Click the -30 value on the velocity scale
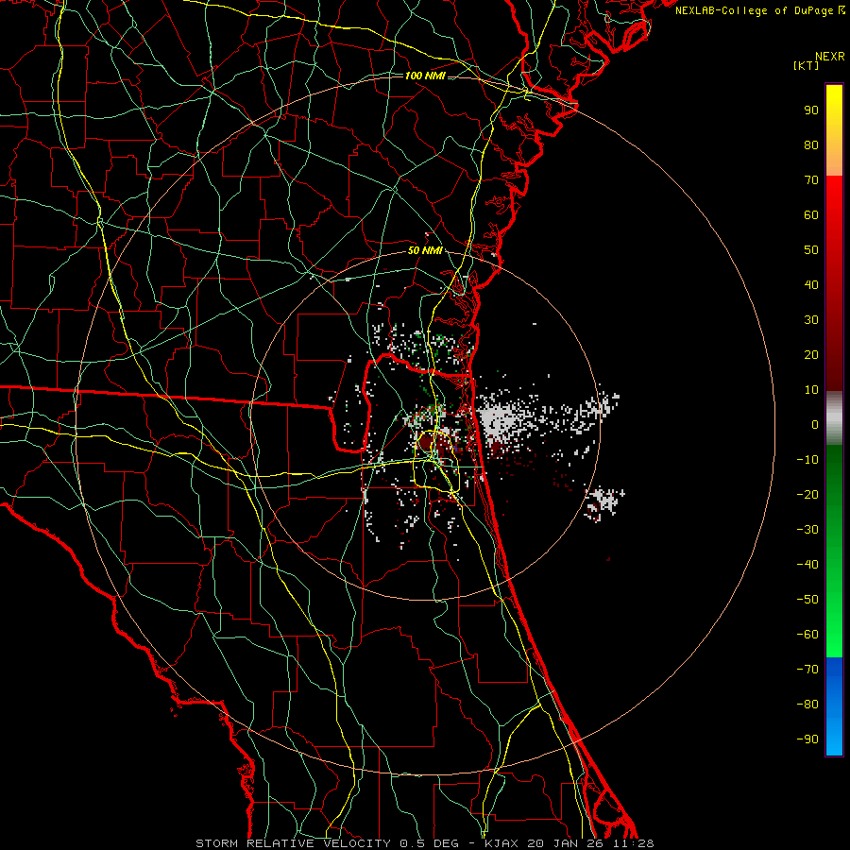The width and height of the screenshot is (850, 850). coord(807,530)
